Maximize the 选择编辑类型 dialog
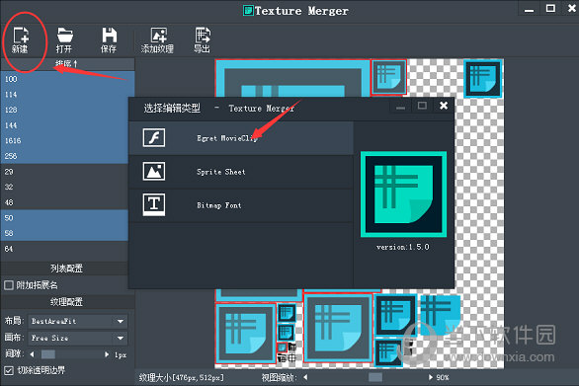The width and height of the screenshot is (579, 386). click(x=422, y=106)
